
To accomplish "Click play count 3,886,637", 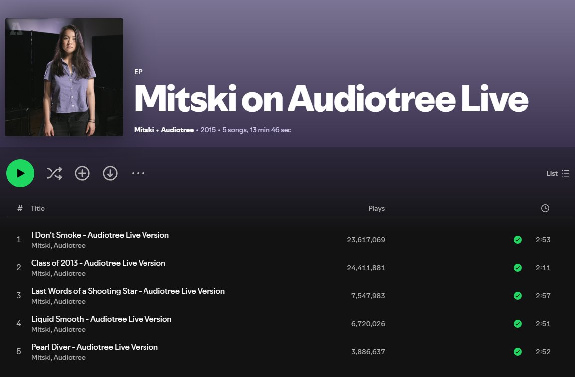I will coord(368,351).
